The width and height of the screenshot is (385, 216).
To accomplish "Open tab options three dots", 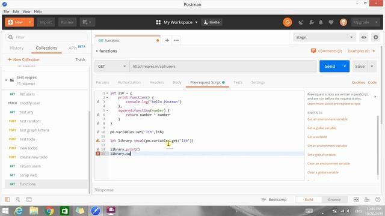I will pyautogui.click(x=176, y=40).
